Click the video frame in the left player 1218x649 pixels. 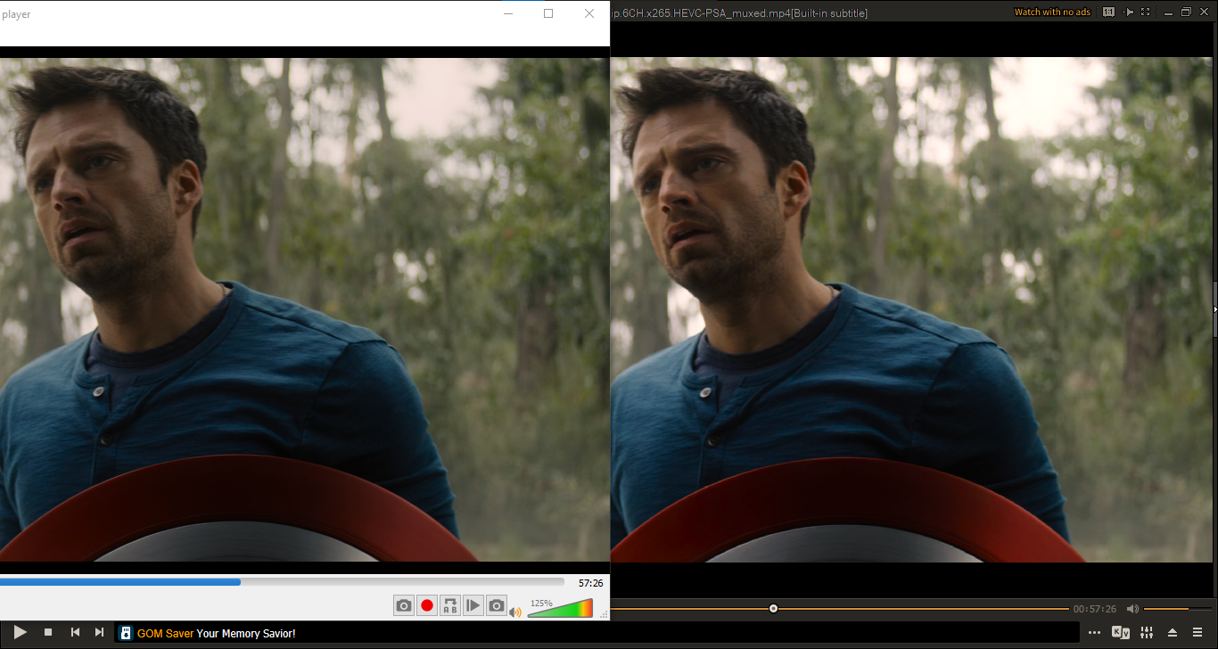tap(304, 309)
